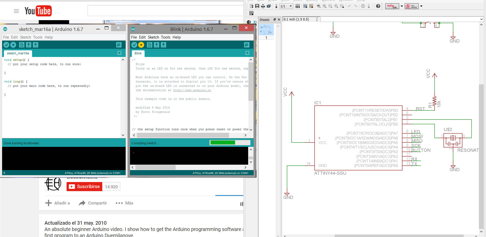Click the Blink editor vertical scrollbar thumb

pos(251,82)
